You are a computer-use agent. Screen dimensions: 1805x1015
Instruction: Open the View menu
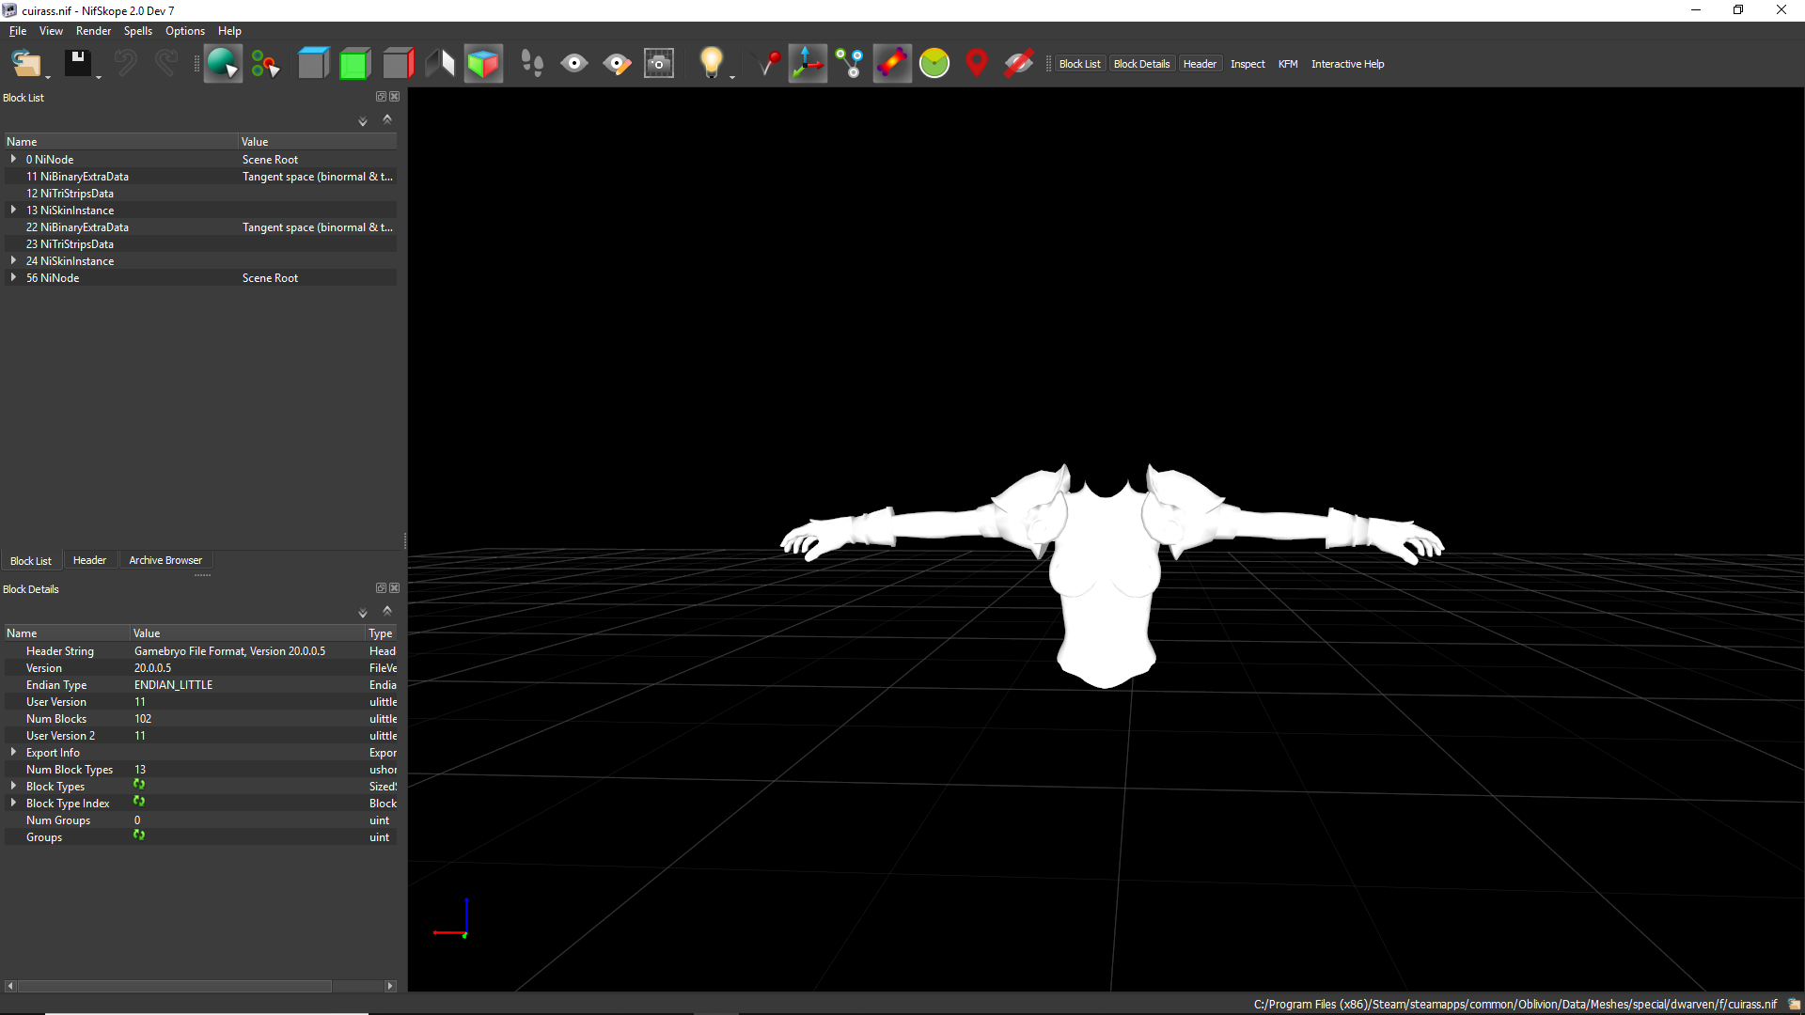[x=51, y=31]
